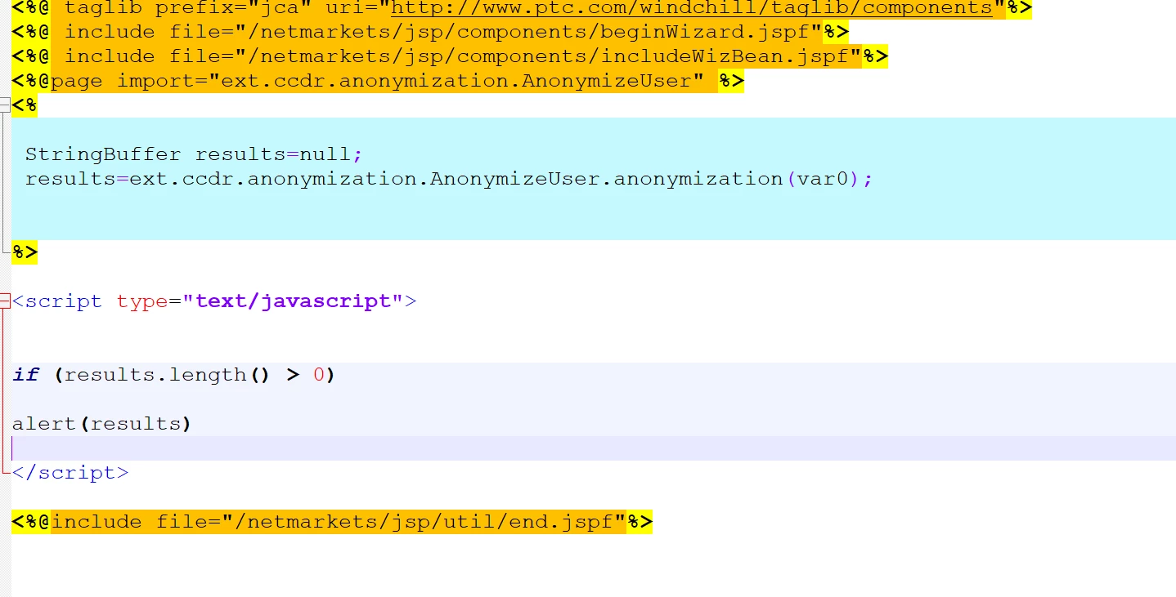Click the red 0 in the if condition
This screenshot has height=597, width=1176.
tap(319, 375)
